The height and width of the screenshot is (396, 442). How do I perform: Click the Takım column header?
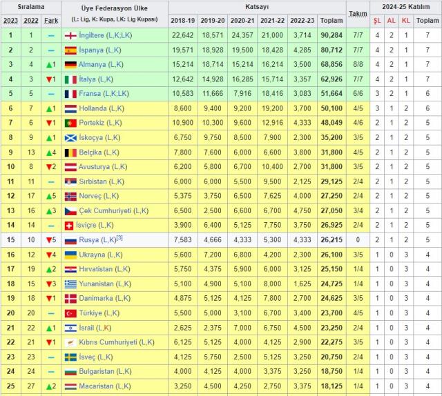click(x=358, y=14)
